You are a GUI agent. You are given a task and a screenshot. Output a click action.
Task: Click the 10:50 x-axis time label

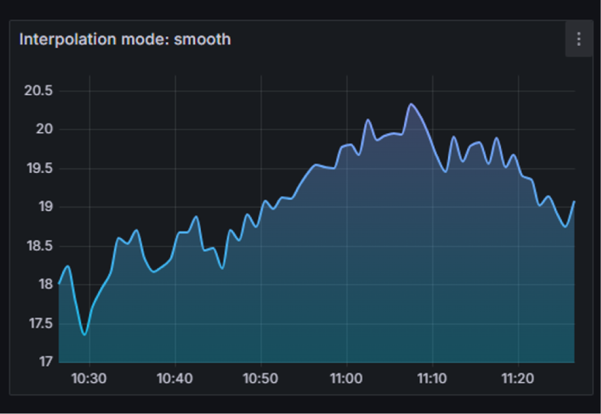coord(261,378)
